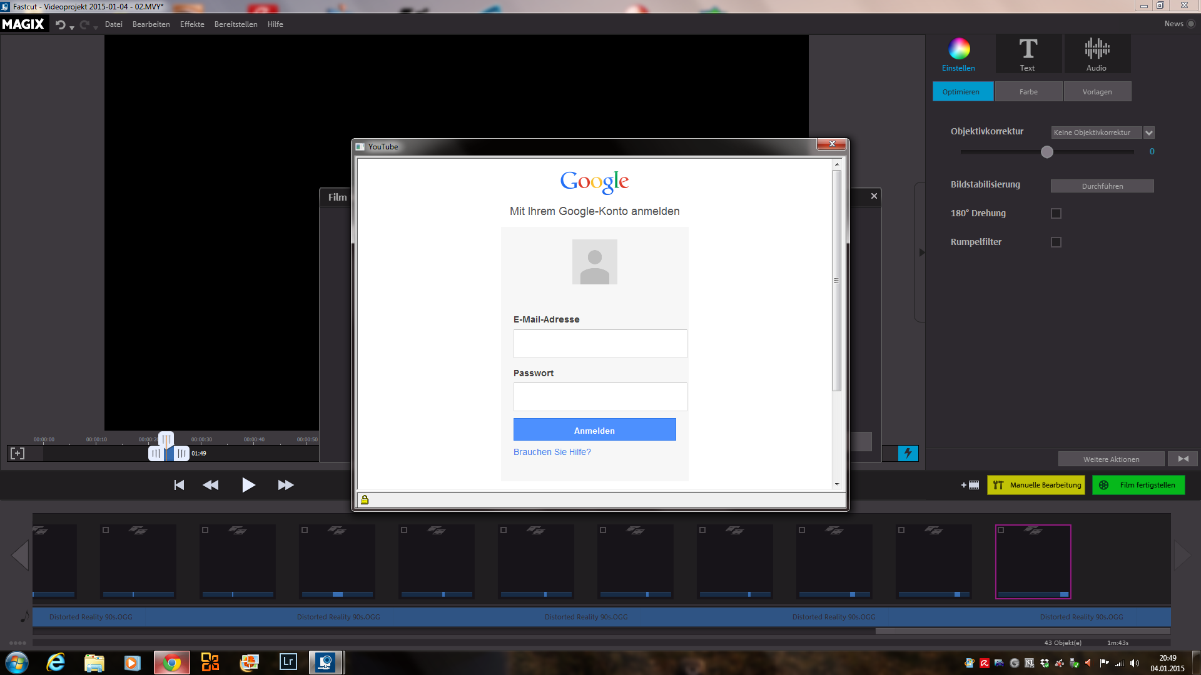Click the fast forward button
The height and width of the screenshot is (675, 1201).
285,485
